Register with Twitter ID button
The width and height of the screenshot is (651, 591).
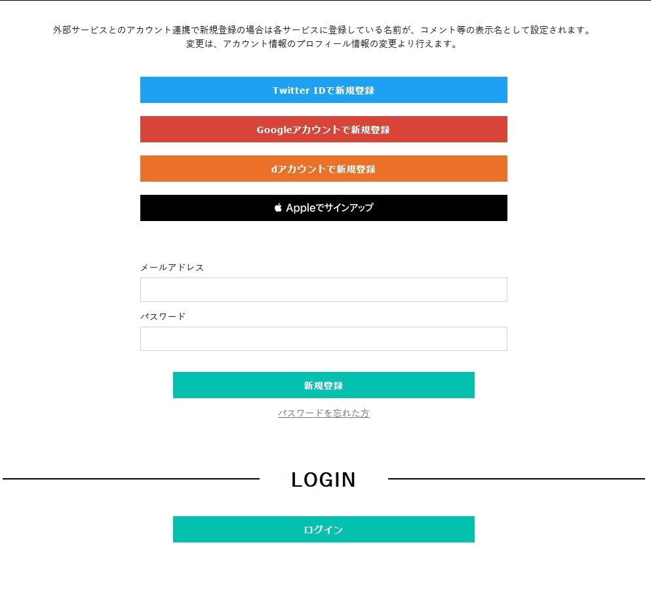(x=323, y=90)
